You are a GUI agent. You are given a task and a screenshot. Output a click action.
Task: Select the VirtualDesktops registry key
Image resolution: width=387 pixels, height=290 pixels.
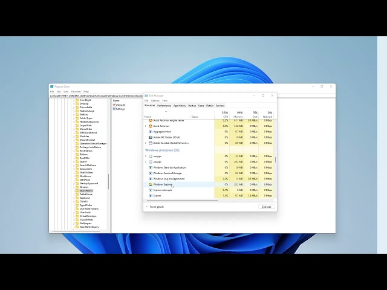tap(88, 216)
